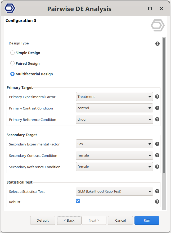Screen dimensions: 171x233
Task: Expand Primary Contrast Condition control dropdown
Action: (x=114, y=108)
